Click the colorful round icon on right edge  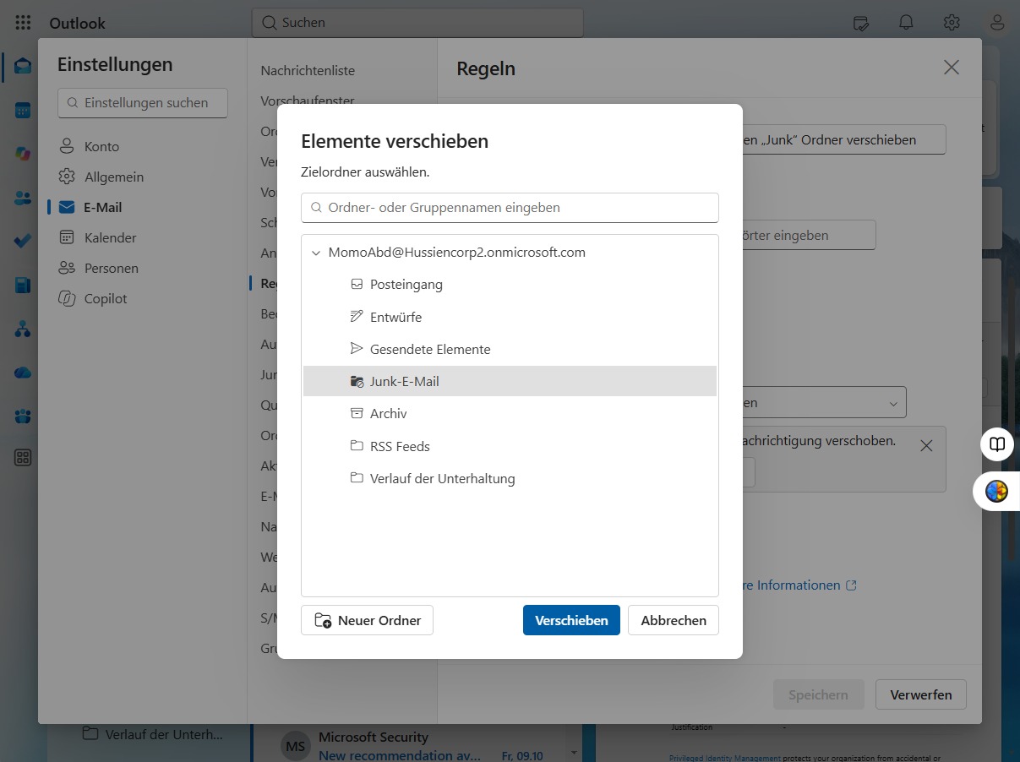point(997,491)
